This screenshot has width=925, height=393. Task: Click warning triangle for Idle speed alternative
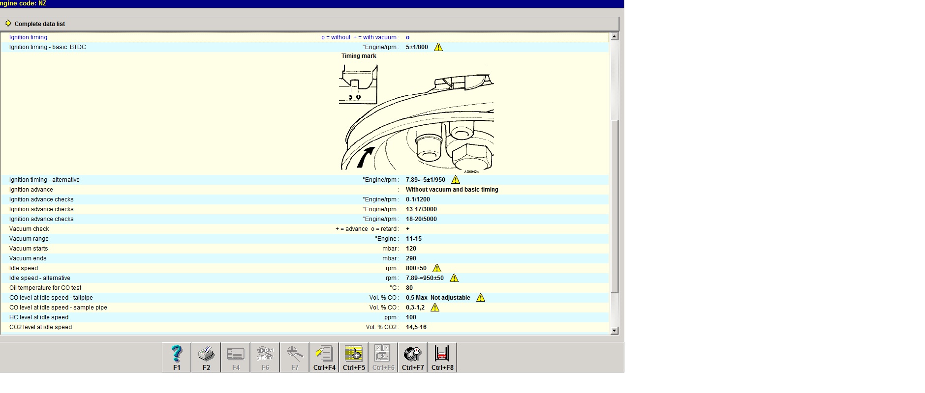tap(454, 278)
